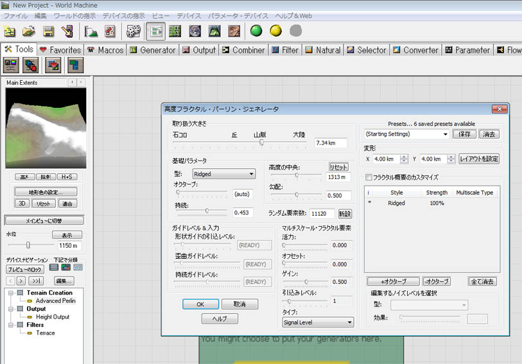Screen dimensions: 522x364
Task: Open the Starting Settings presets dropdown
Action: click(x=406, y=134)
